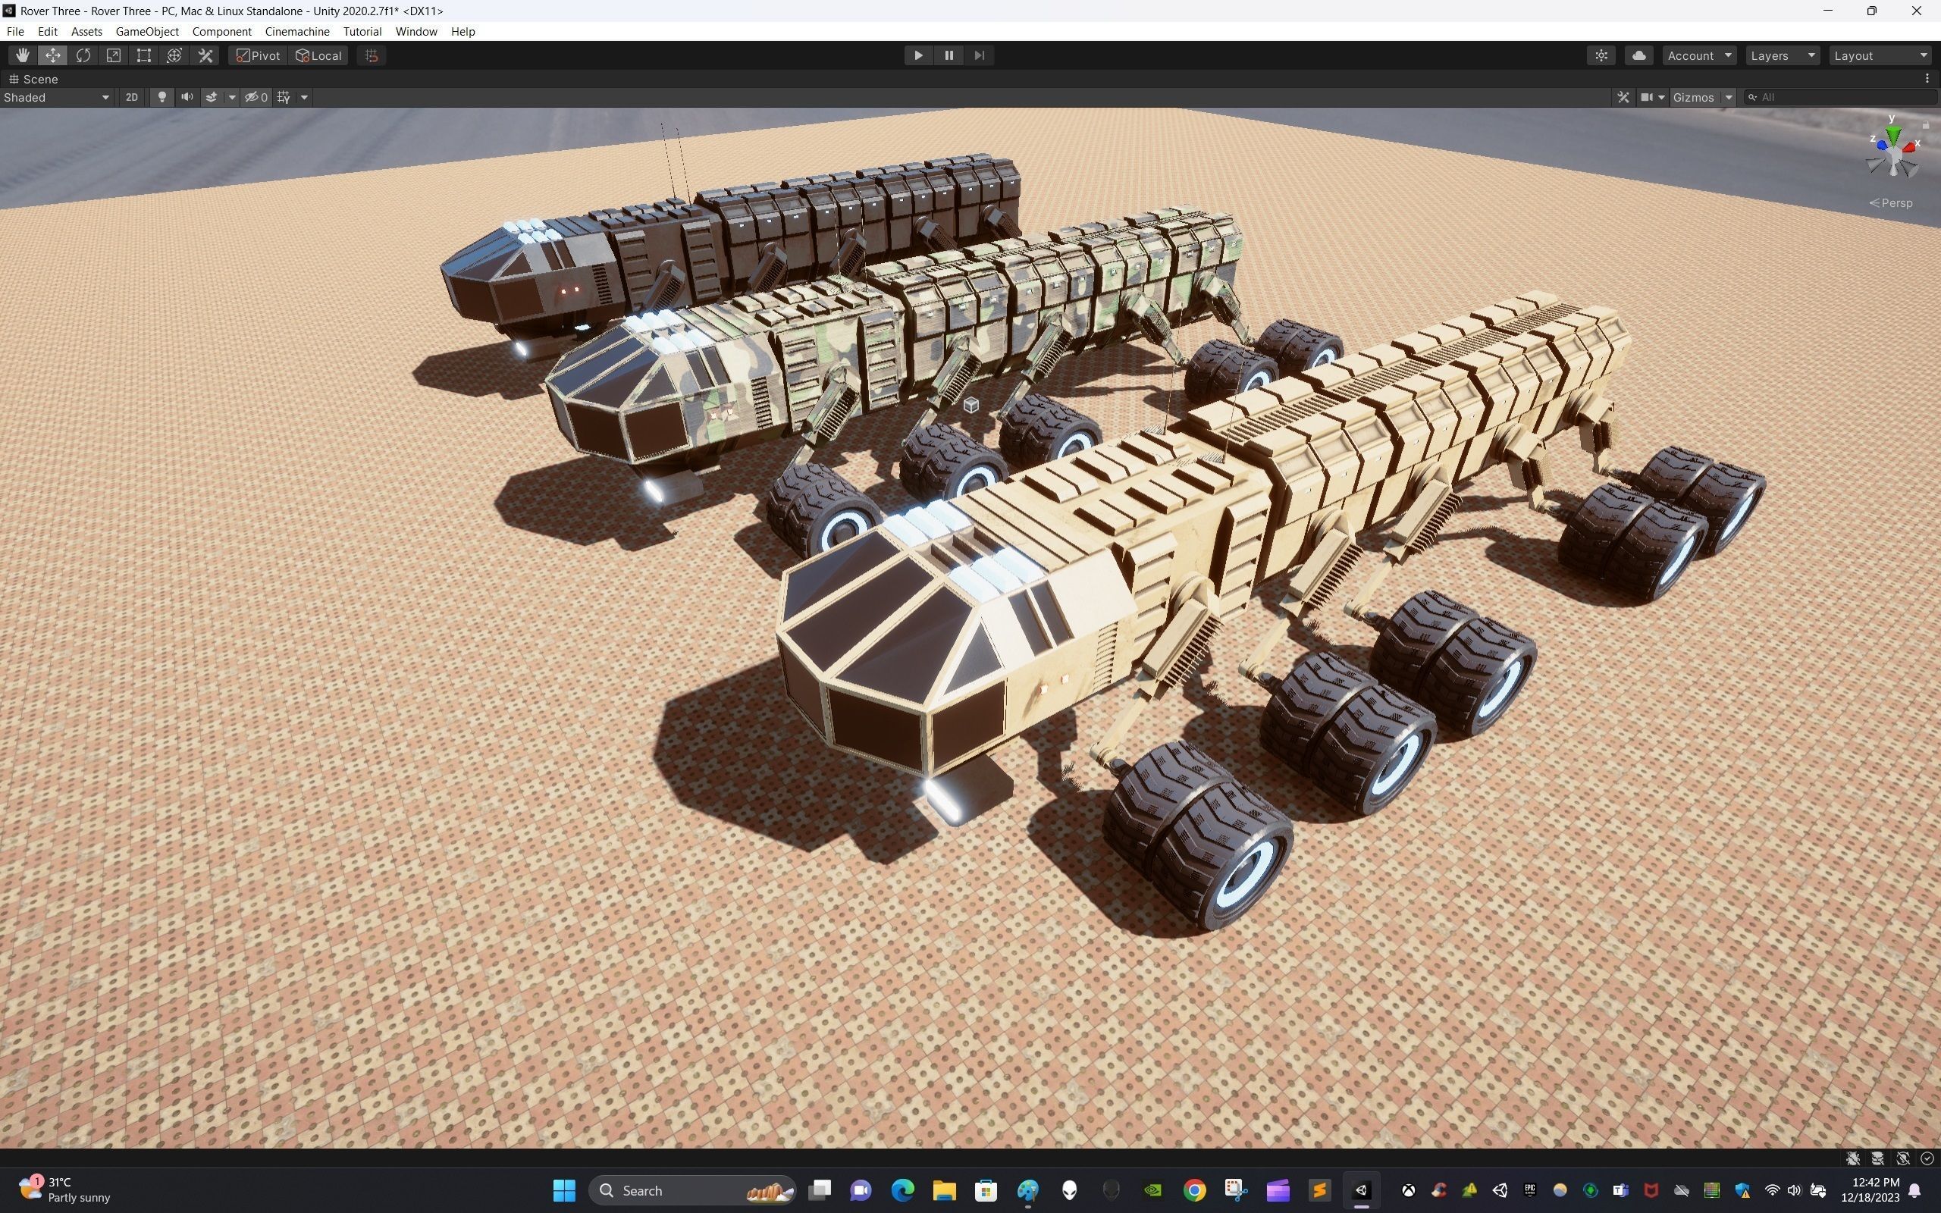Open the Layers dropdown
Screen dimensions: 1941x1213
[1783, 55]
